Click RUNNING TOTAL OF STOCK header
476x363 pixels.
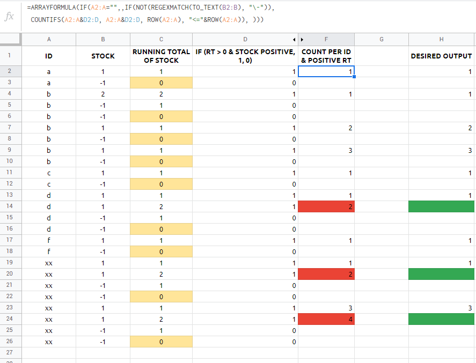pos(161,56)
